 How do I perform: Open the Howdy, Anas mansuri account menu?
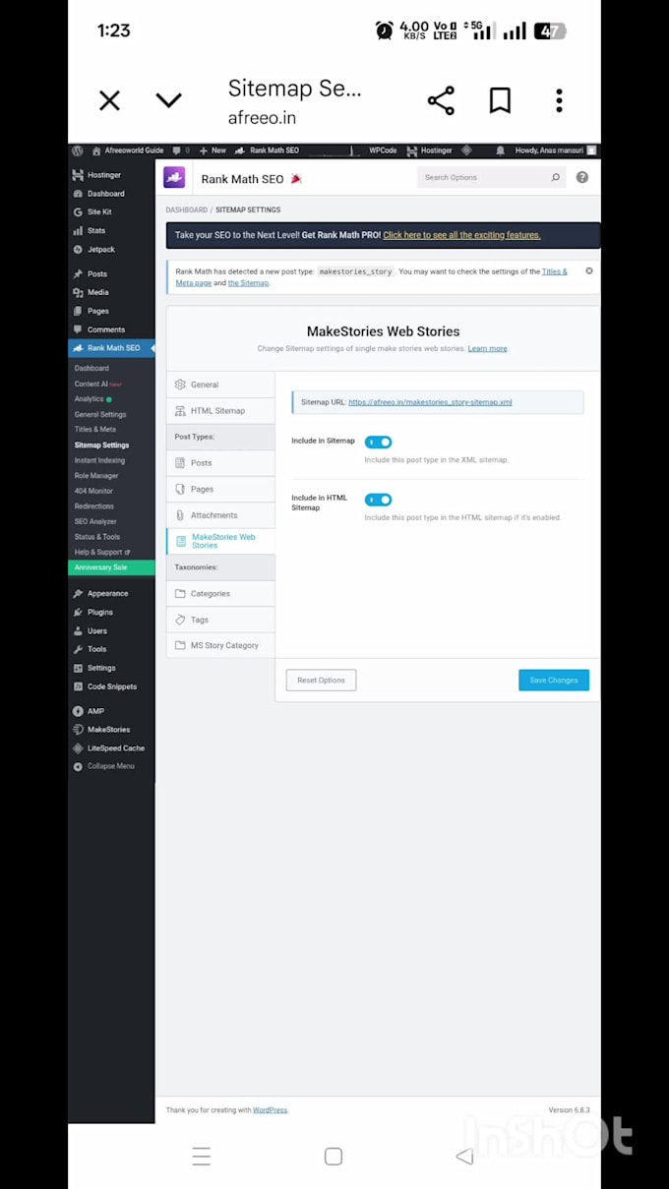(x=555, y=150)
